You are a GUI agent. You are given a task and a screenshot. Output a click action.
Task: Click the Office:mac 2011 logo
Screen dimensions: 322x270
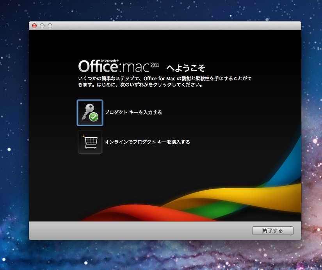point(119,66)
